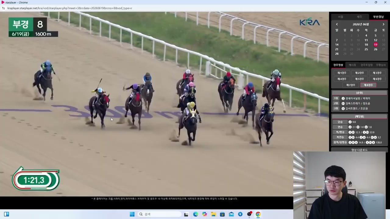
Task: Play race video 제7경주
Action: (x=350, y=85)
